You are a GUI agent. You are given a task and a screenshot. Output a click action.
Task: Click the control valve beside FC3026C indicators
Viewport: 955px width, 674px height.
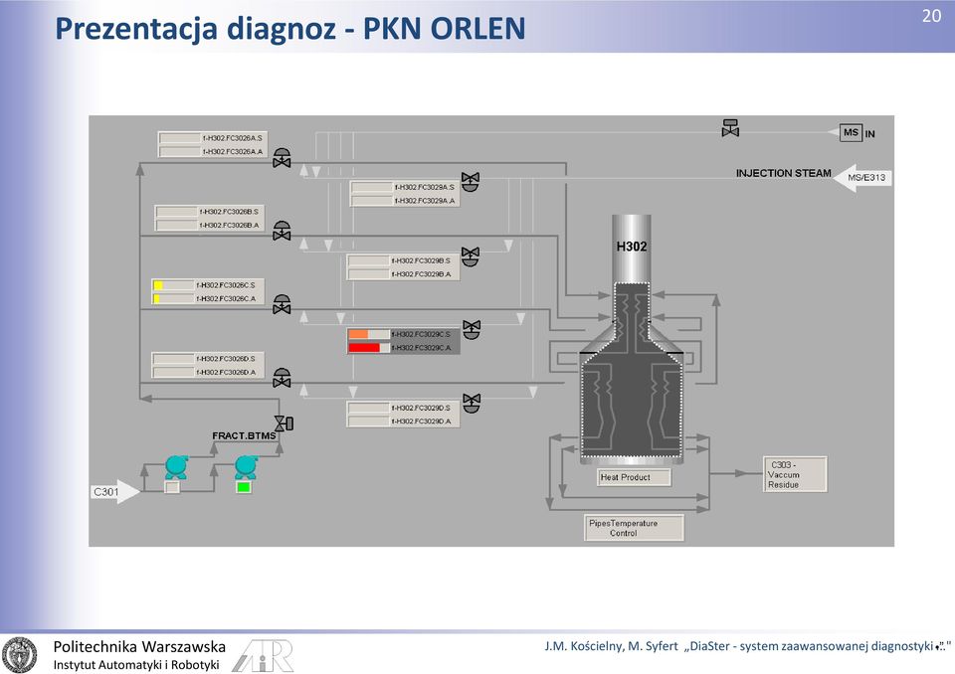coord(282,304)
